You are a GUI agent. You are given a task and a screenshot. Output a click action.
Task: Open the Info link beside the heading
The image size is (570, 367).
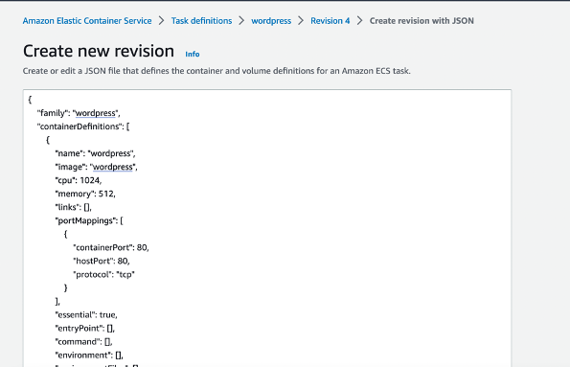tap(193, 54)
